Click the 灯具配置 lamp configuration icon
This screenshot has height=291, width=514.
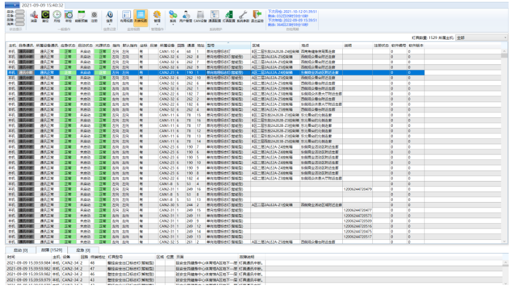point(229,16)
